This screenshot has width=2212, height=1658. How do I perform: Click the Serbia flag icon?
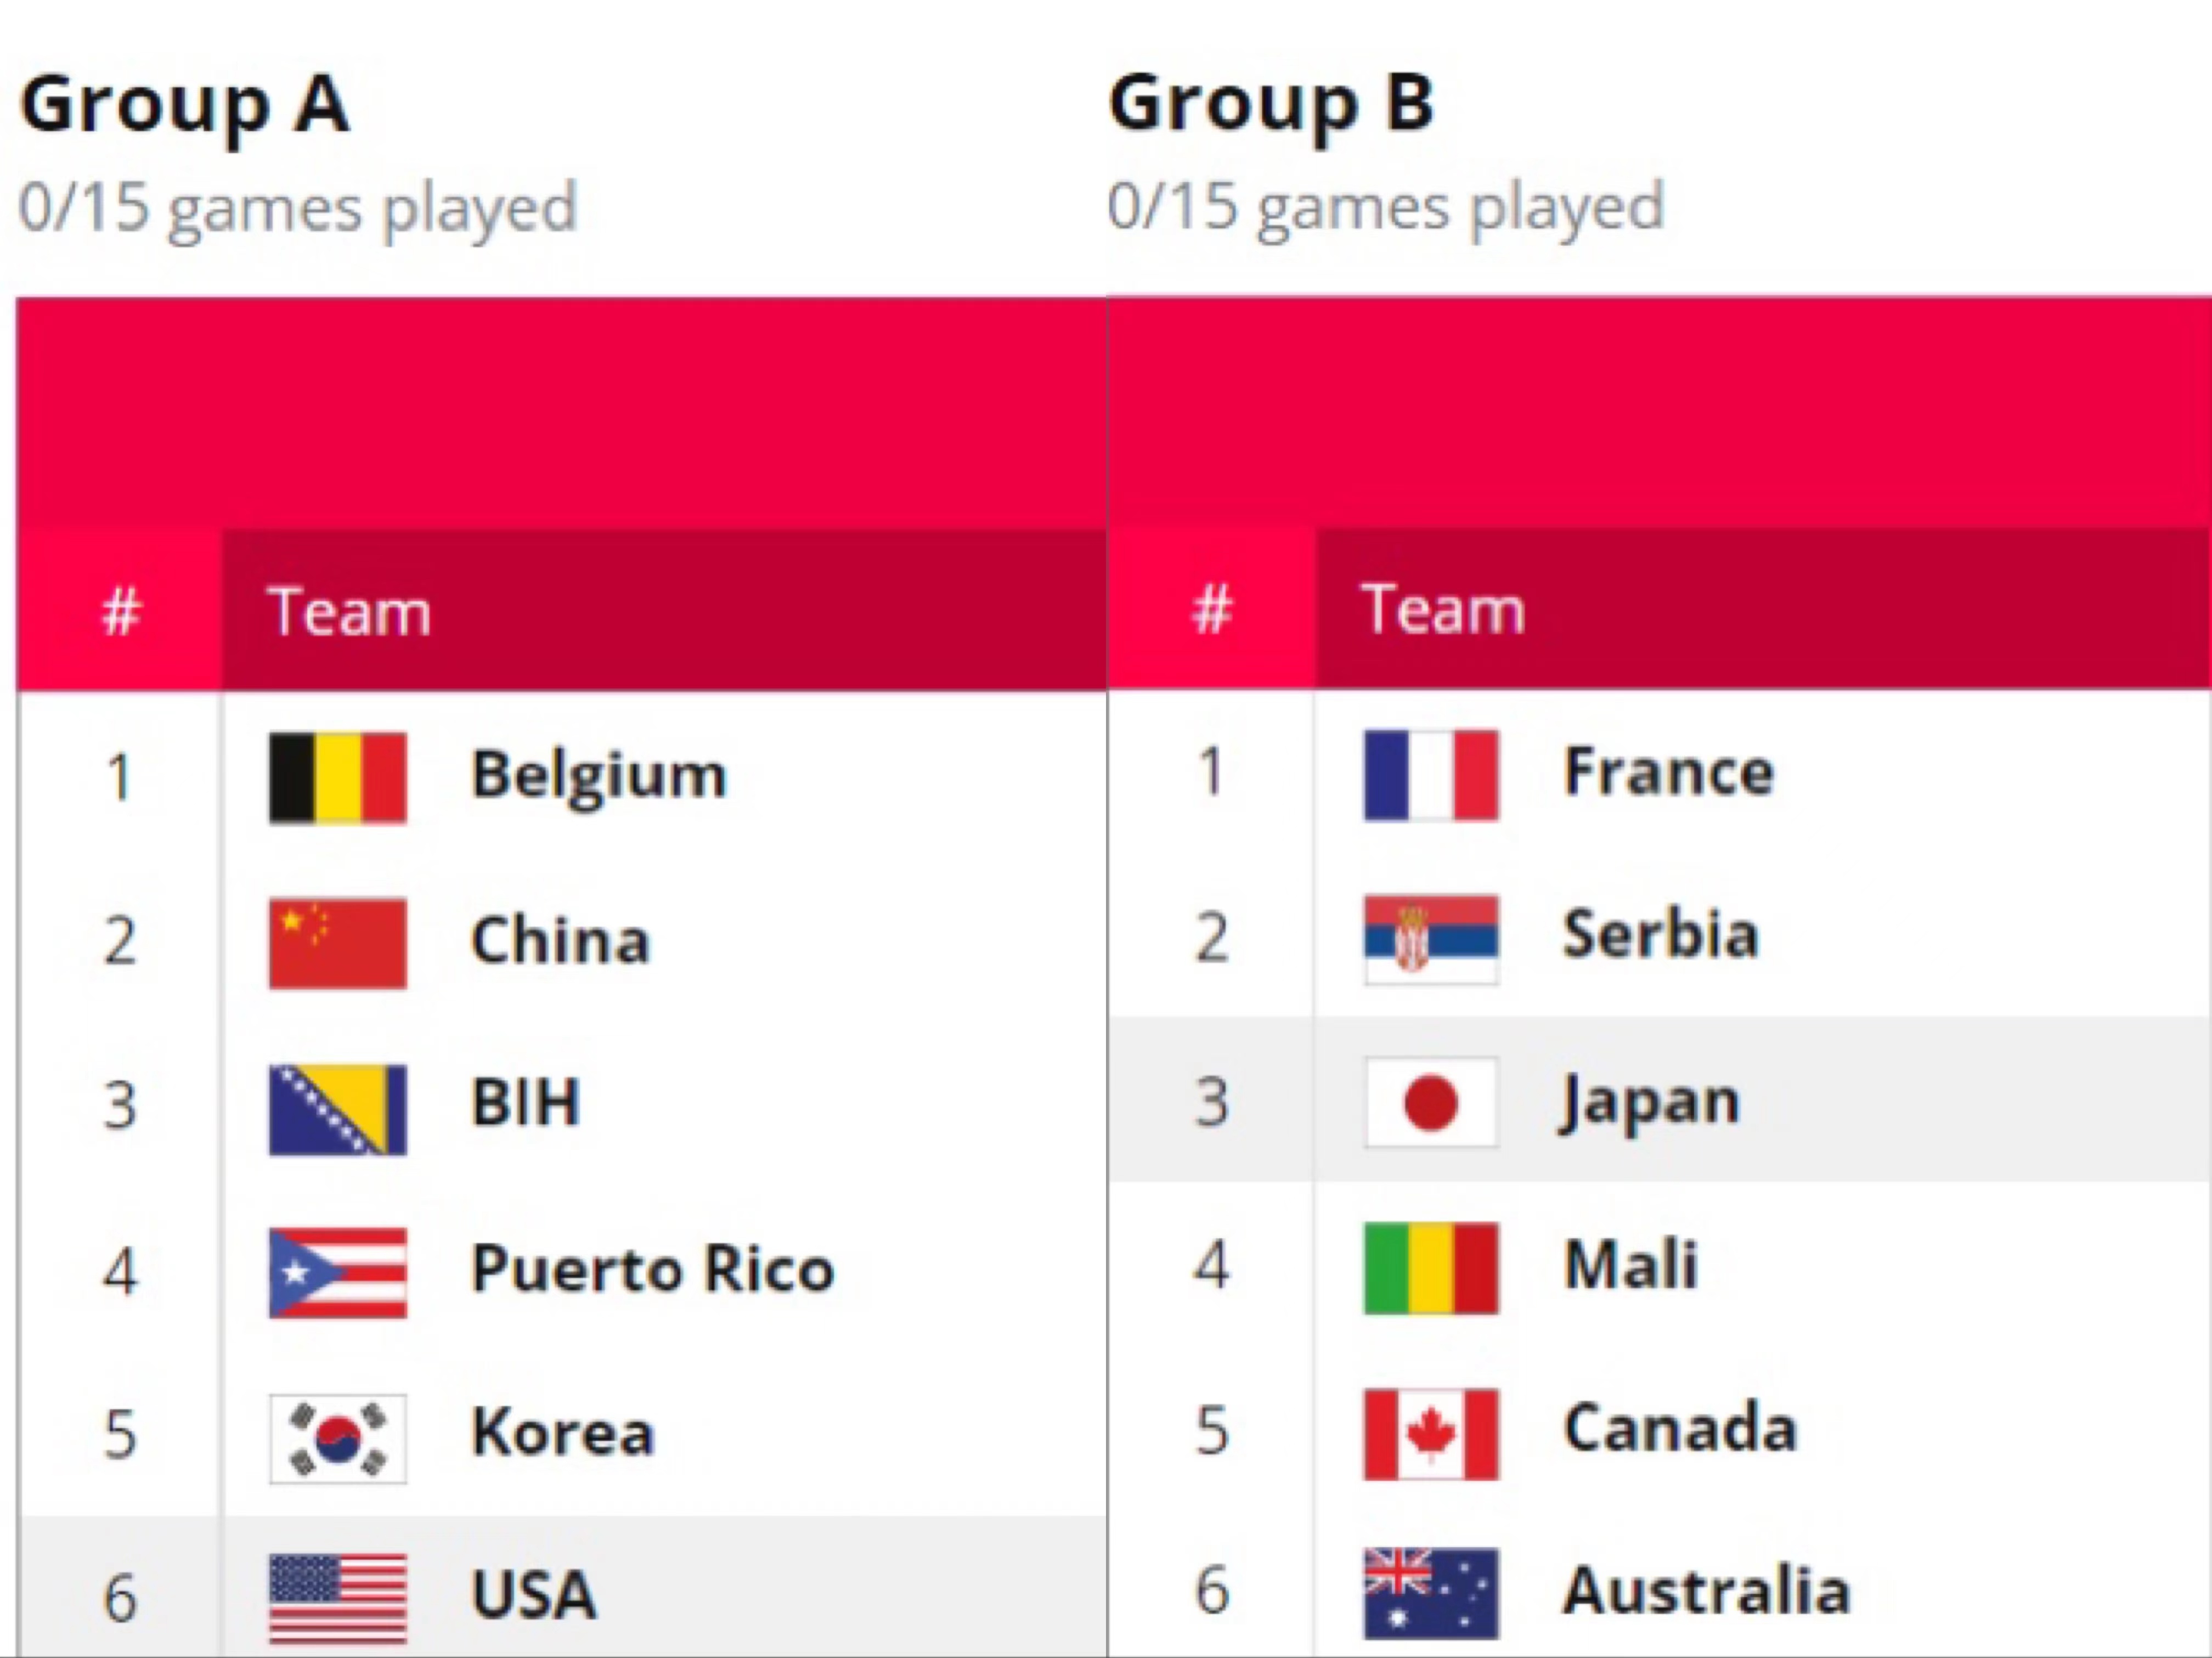coord(1431,939)
